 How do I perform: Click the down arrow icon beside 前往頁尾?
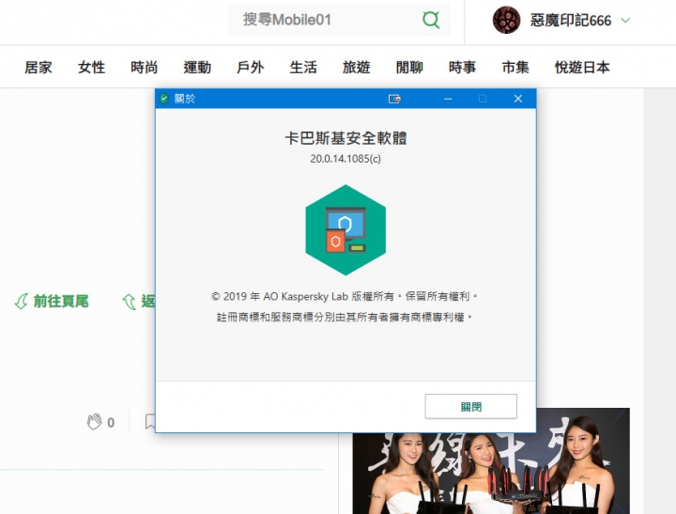pos(21,302)
